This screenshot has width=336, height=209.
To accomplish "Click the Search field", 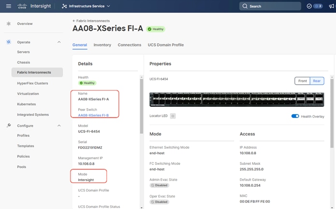I will click(x=270, y=6).
